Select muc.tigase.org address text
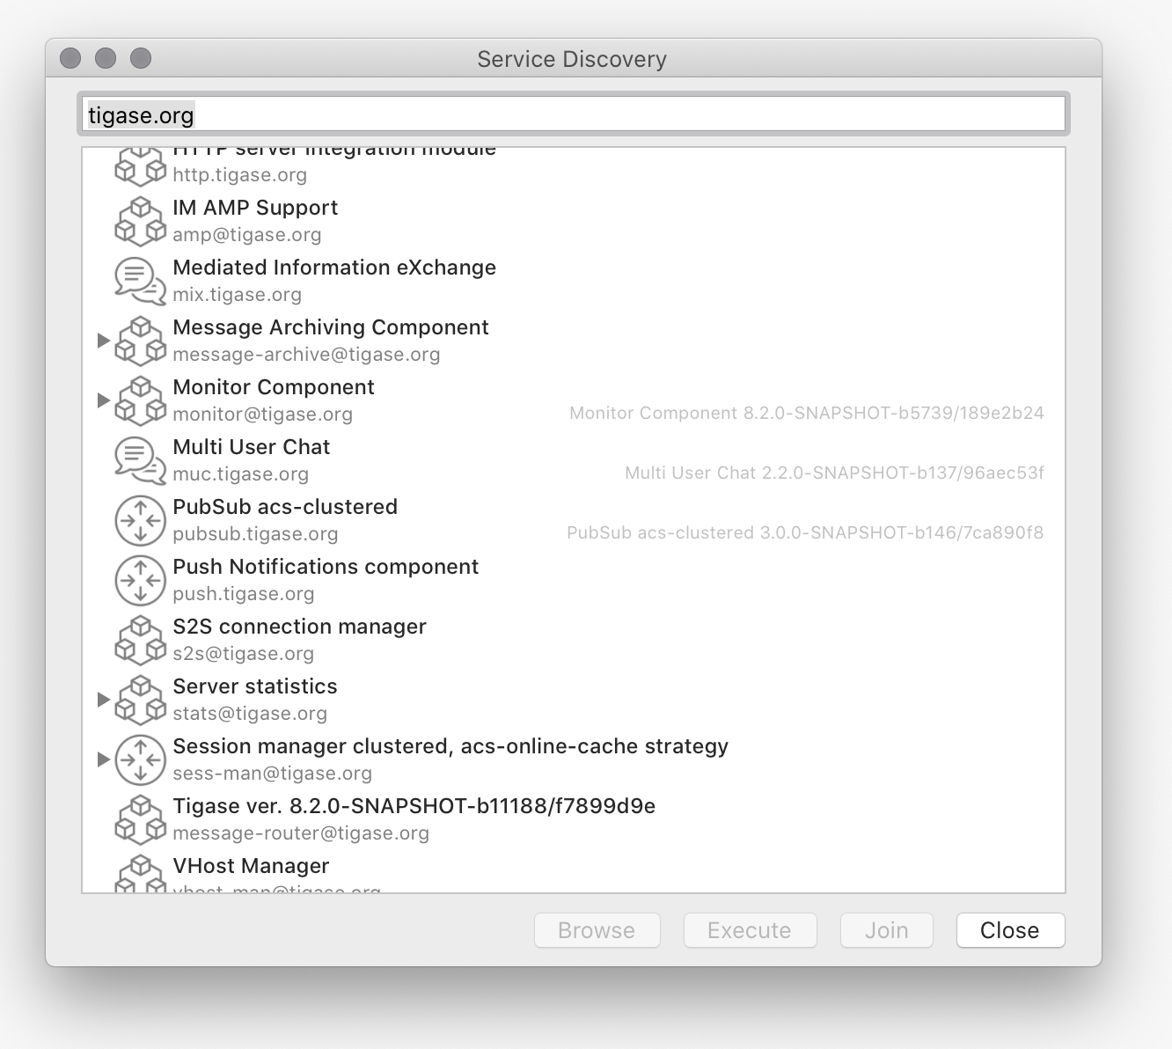The height and width of the screenshot is (1049, 1172). 241,474
